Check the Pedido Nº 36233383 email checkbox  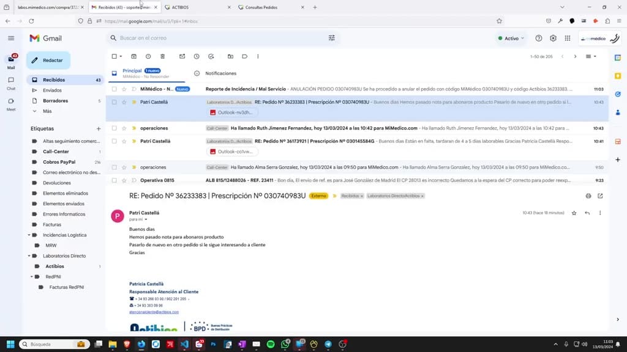pos(115,102)
